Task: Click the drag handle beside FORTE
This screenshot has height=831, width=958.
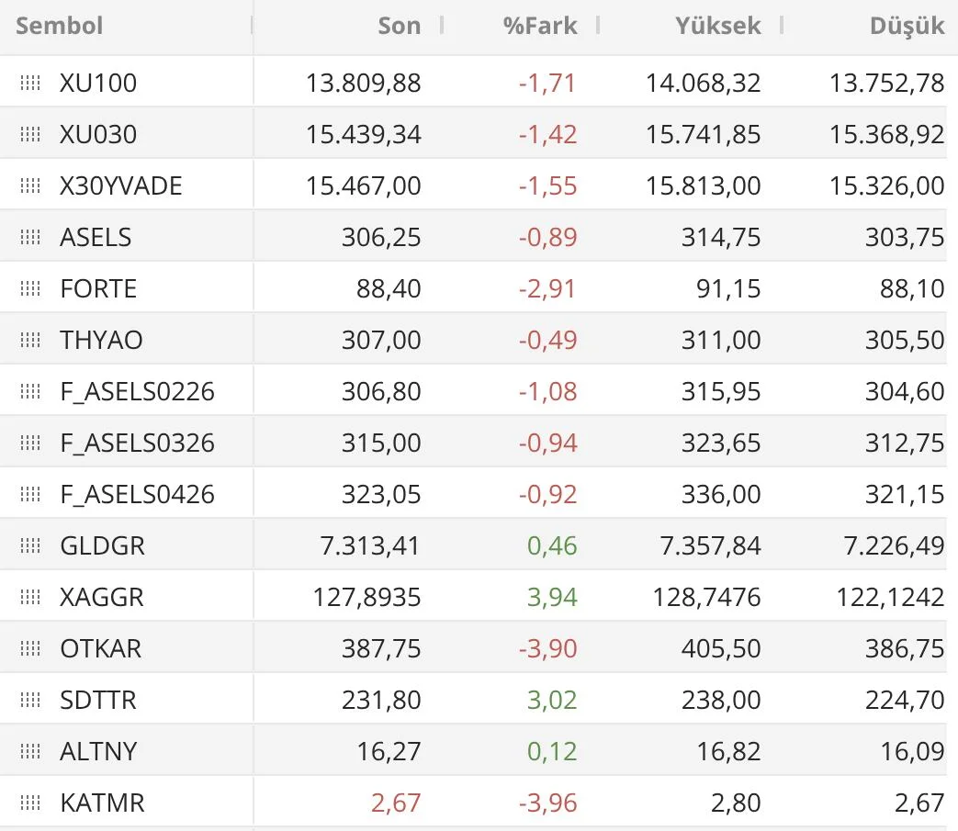Action: pyautogui.click(x=30, y=288)
